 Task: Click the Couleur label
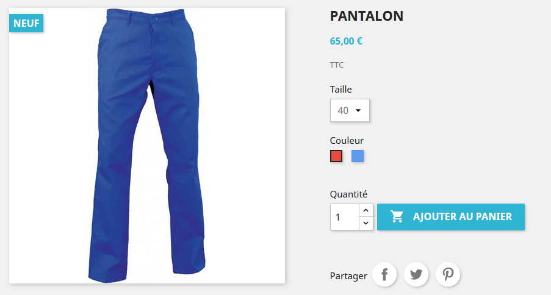347,140
